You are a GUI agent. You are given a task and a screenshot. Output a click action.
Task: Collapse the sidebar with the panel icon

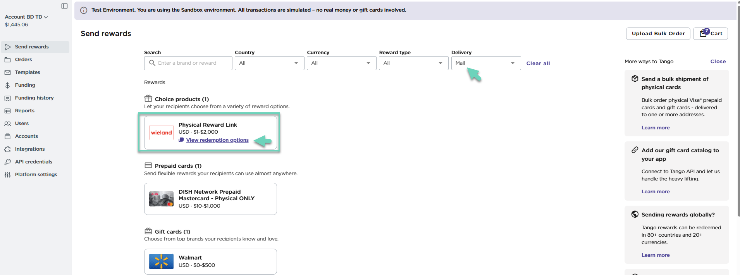tap(64, 6)
